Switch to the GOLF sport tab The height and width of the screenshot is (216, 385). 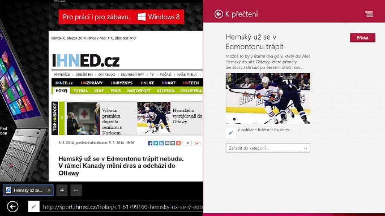[x=99, y=91]
